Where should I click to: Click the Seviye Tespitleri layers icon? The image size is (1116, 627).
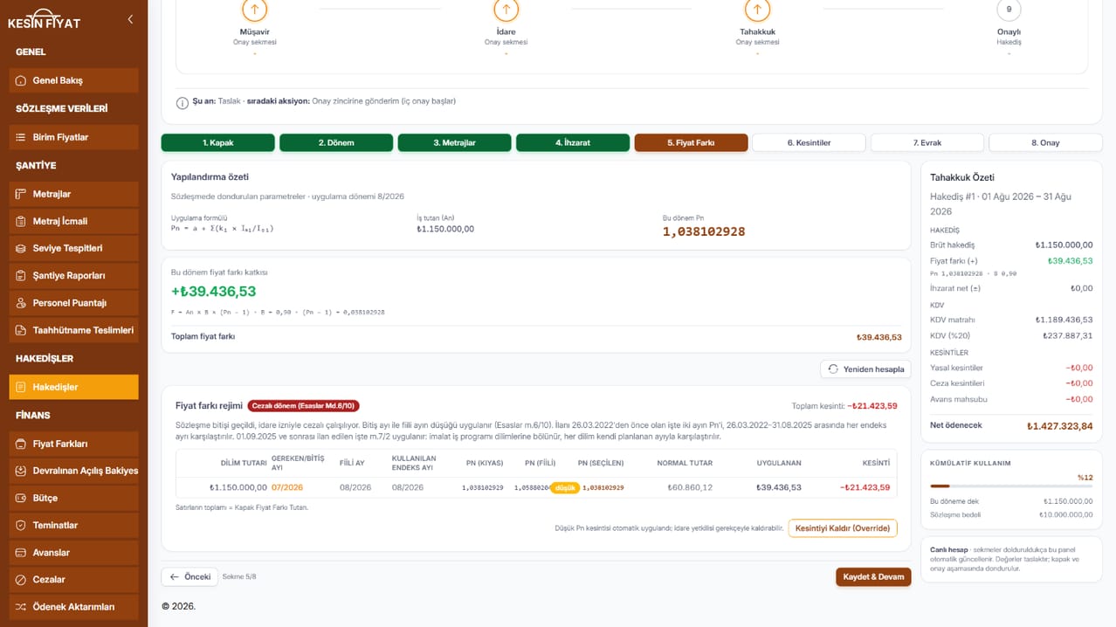[x=21, y=248]
